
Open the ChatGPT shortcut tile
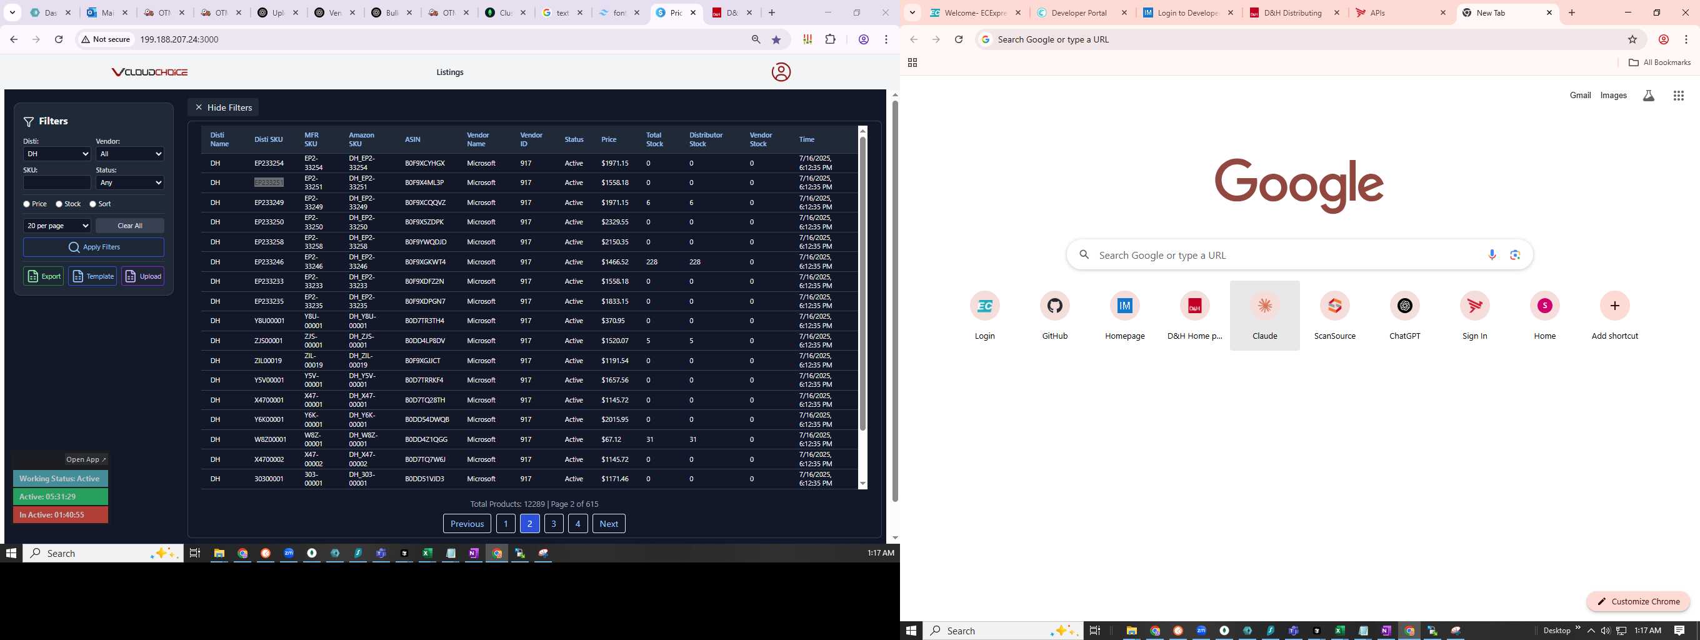(1404, 316)
